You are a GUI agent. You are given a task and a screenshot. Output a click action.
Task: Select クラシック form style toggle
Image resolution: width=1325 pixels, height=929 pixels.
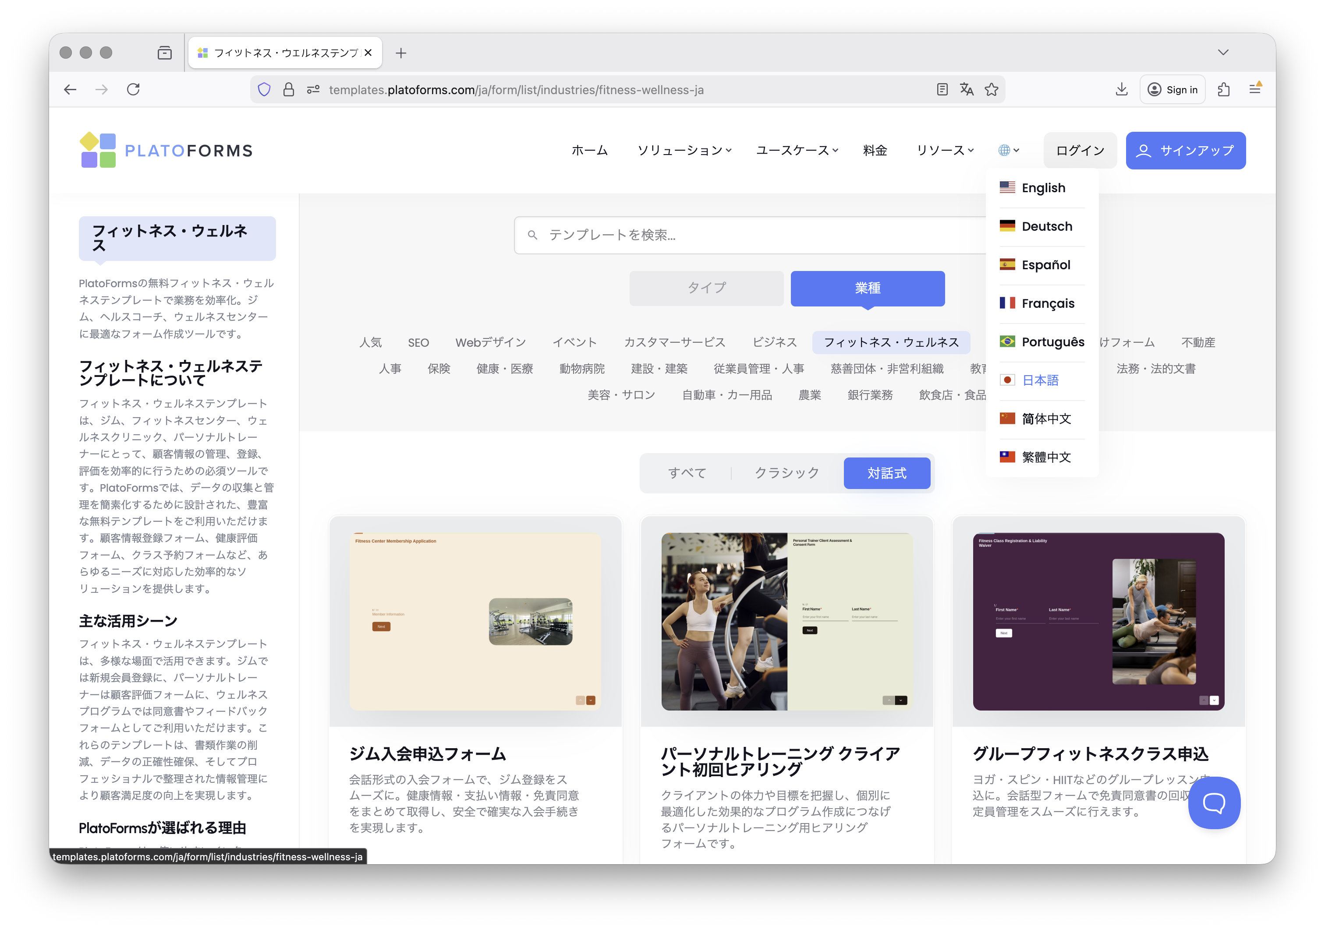coord(786,473)
